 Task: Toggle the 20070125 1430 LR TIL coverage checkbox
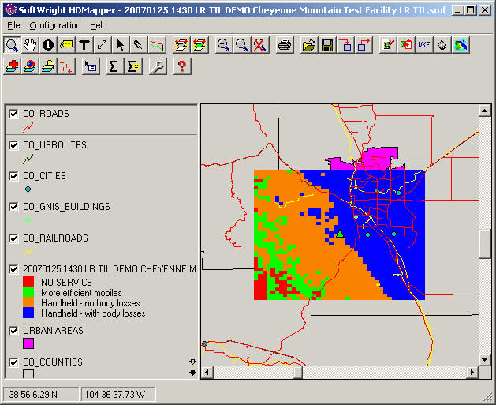13,269
